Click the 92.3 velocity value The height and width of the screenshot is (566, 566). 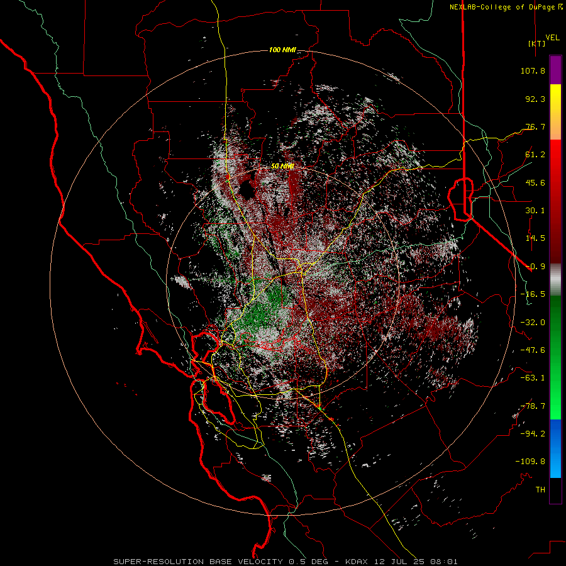coord(535,99)
